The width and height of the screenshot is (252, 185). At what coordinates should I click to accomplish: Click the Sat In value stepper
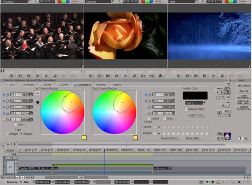pyautogui.click(x=31, y=101)
